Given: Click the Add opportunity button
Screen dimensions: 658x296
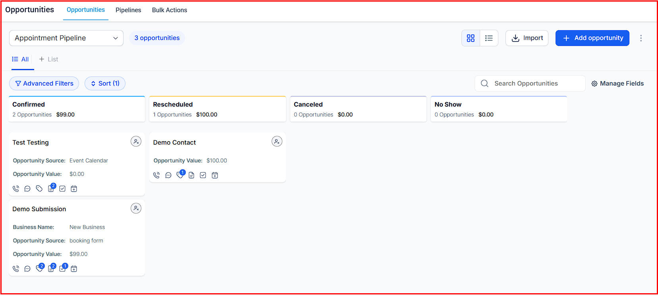Looking at the screenshot, I should (x=592, y=38).
